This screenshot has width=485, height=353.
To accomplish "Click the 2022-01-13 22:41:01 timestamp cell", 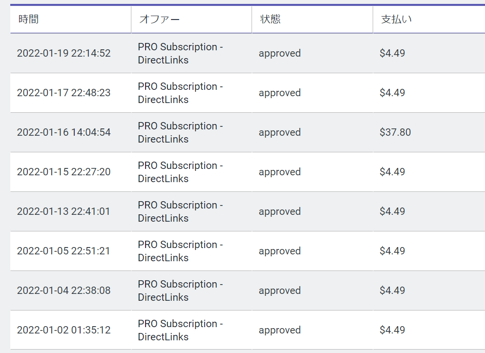I will pos(63,211).
